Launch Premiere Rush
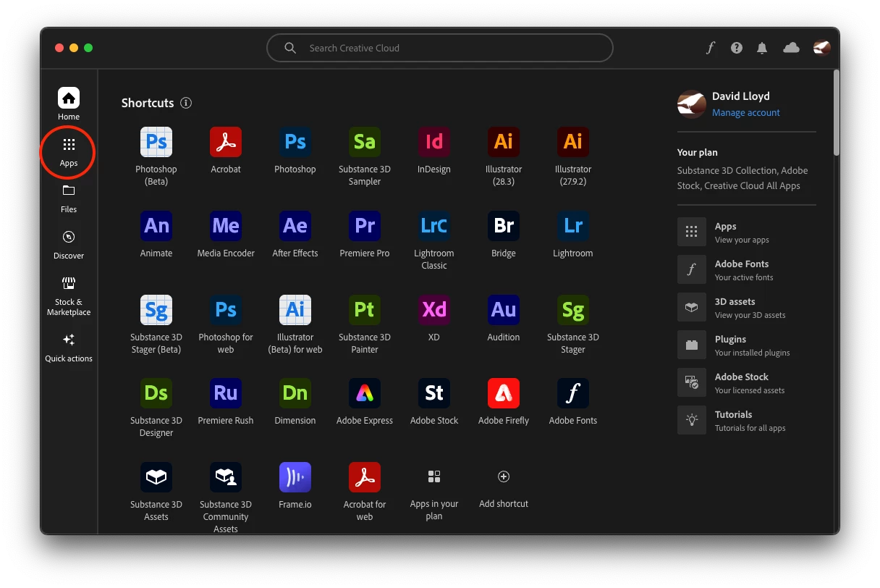Viewport: 880px width, 588px height. point(226,393)
